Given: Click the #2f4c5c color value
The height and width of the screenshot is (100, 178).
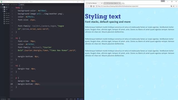Looking at the screenshot, I should pos(30,17).
